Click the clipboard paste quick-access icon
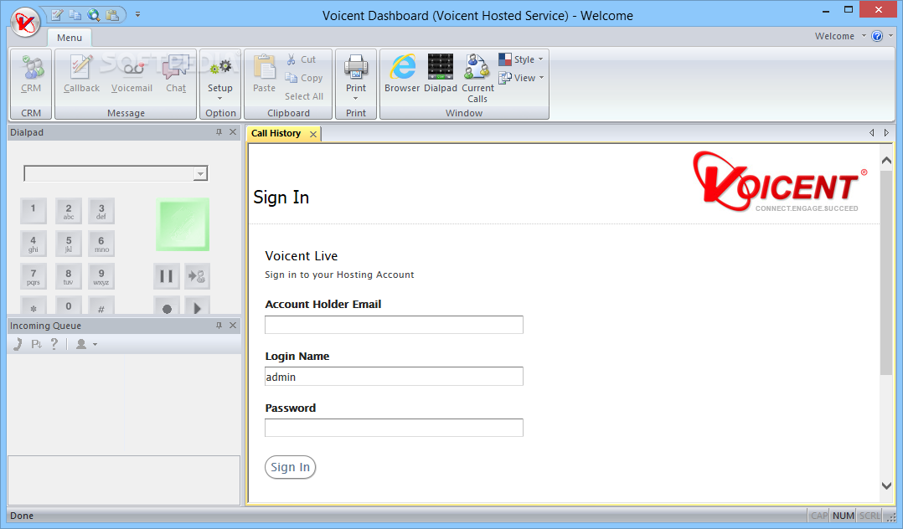This screenshot has height=529, width=903. click(x=112, y=14)
